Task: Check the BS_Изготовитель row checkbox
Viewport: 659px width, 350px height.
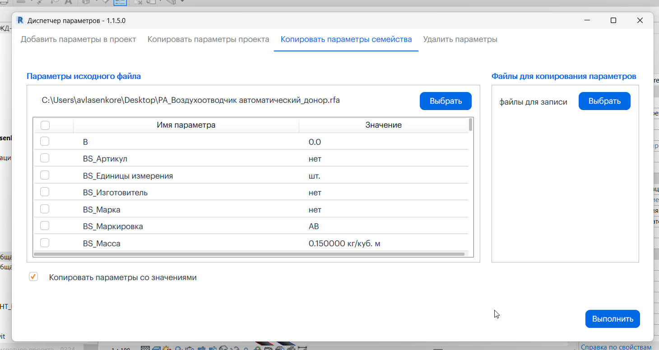Action: [x=45, y=192]
